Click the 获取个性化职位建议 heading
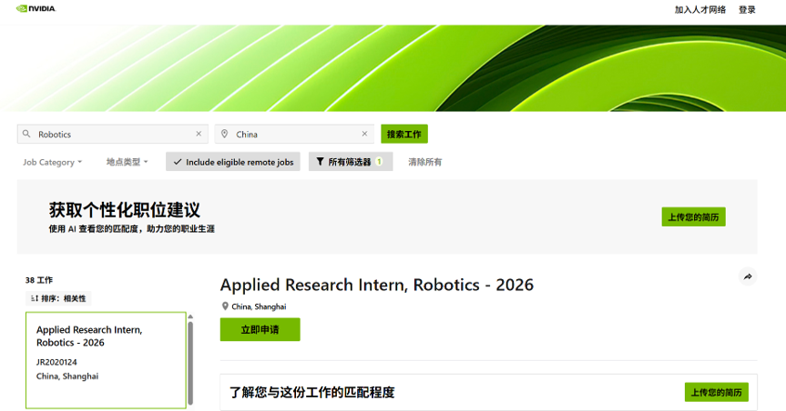 point(124,210)
